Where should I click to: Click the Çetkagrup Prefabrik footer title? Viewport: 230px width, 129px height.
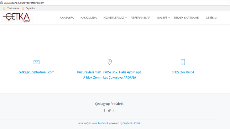coord(109,104)
